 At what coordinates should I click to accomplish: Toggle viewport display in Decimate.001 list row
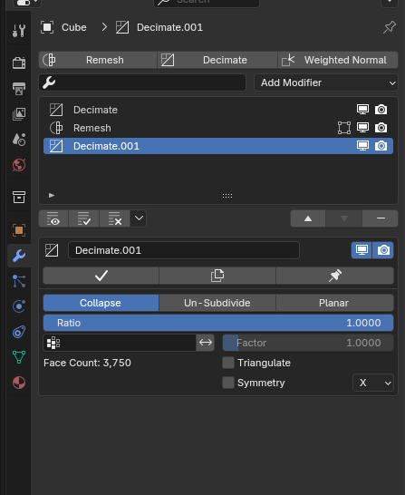coord(362,146)
